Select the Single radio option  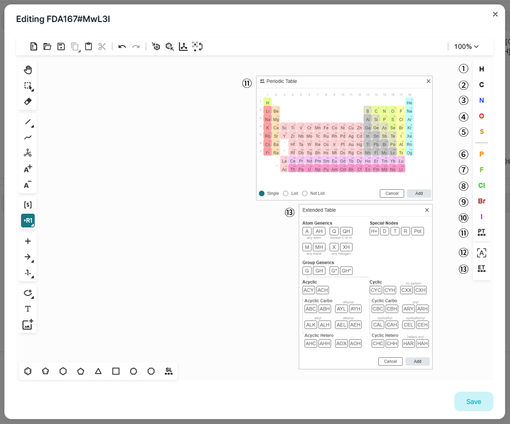[262, 194]
